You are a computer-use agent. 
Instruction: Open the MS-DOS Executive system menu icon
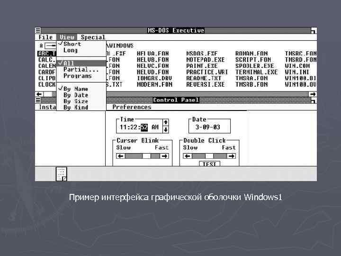(38, 30)
